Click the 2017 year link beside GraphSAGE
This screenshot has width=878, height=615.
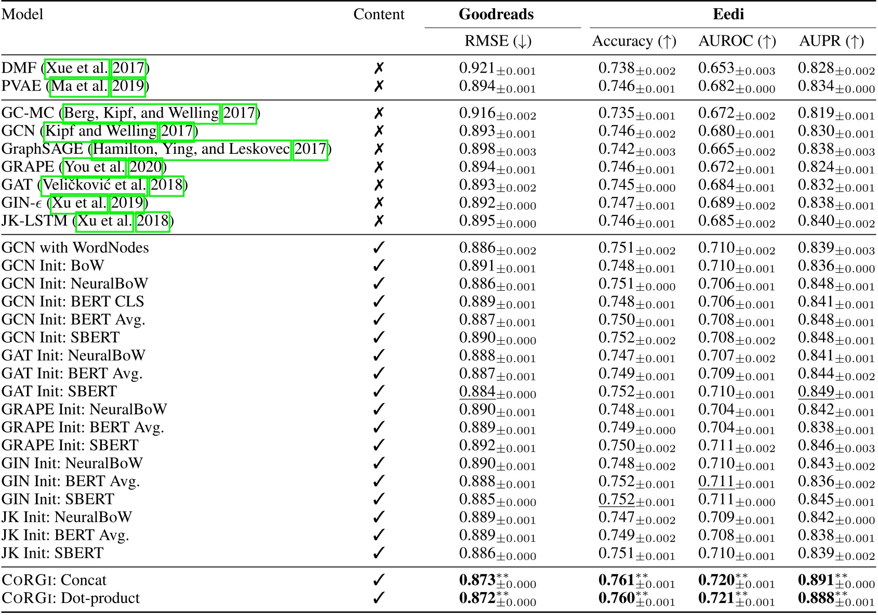point(312,149)
